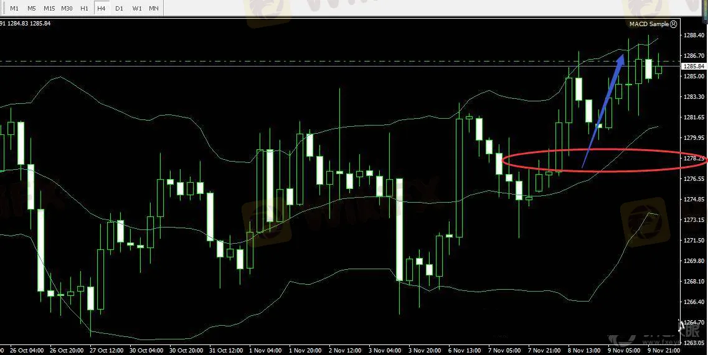
Task: Choose the H1 timeframe
Action: point(84,9)
